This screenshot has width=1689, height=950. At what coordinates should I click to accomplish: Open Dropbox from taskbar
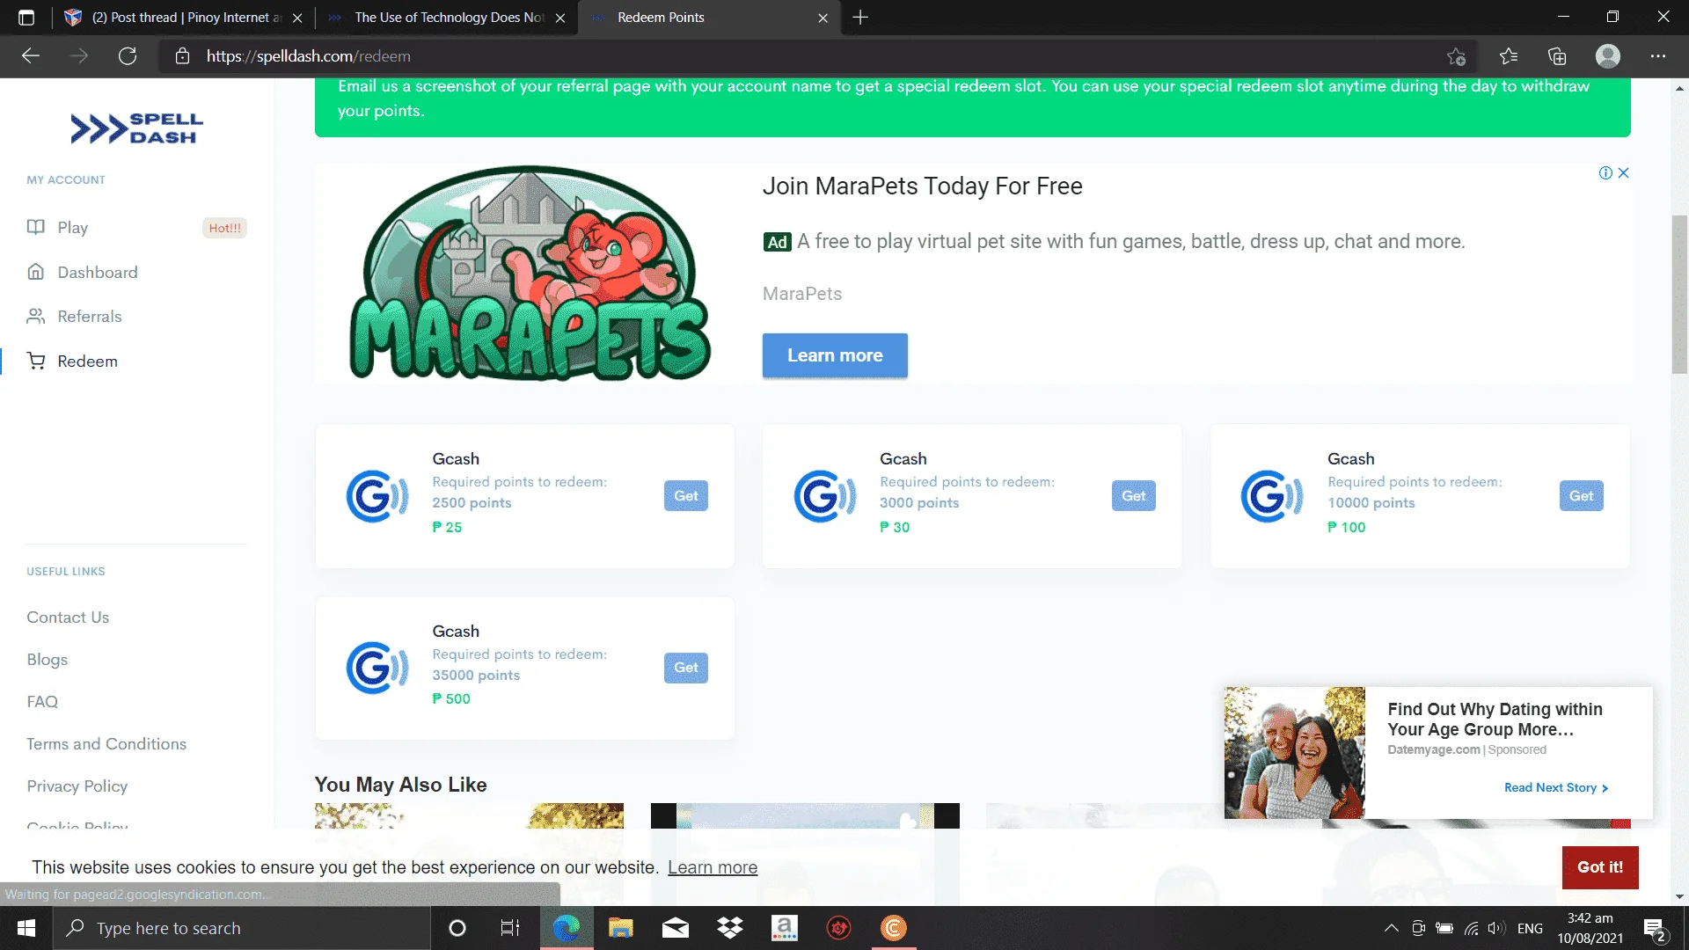(730, 928)
